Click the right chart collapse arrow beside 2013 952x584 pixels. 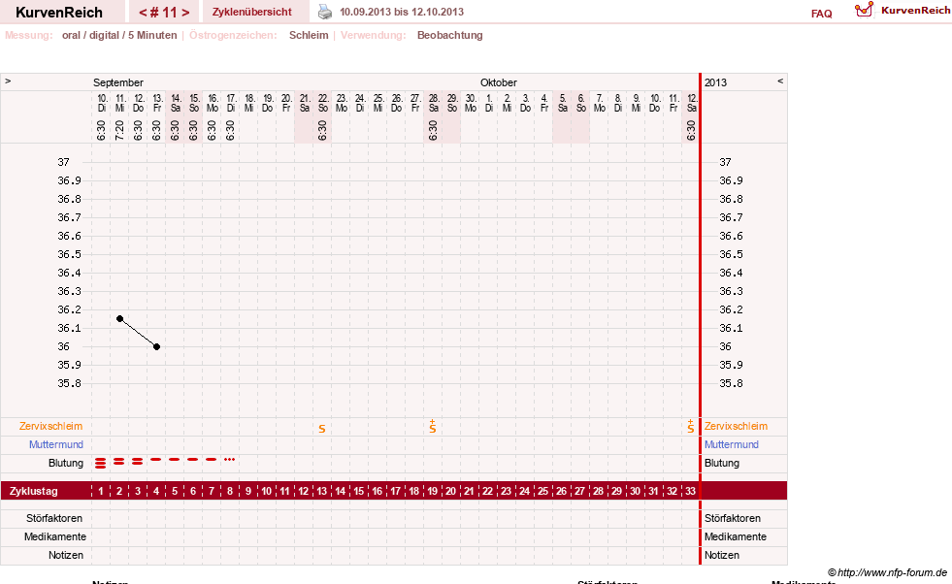click(780, 81)
